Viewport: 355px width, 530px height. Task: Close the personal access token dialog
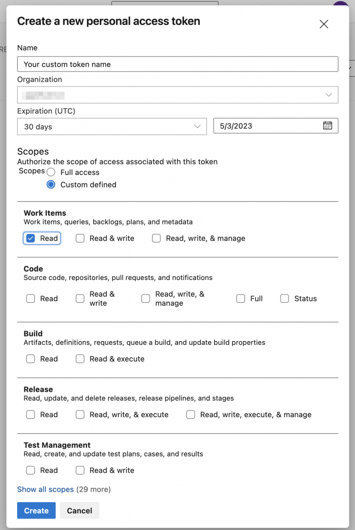tap(324, 24)
